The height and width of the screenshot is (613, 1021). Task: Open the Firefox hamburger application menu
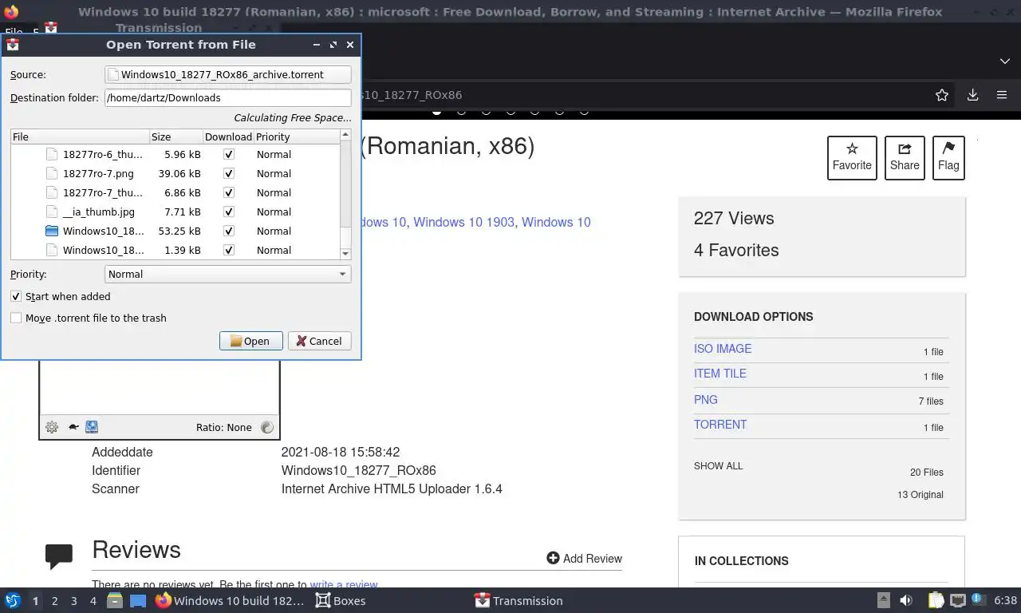tap(1002, 95)
